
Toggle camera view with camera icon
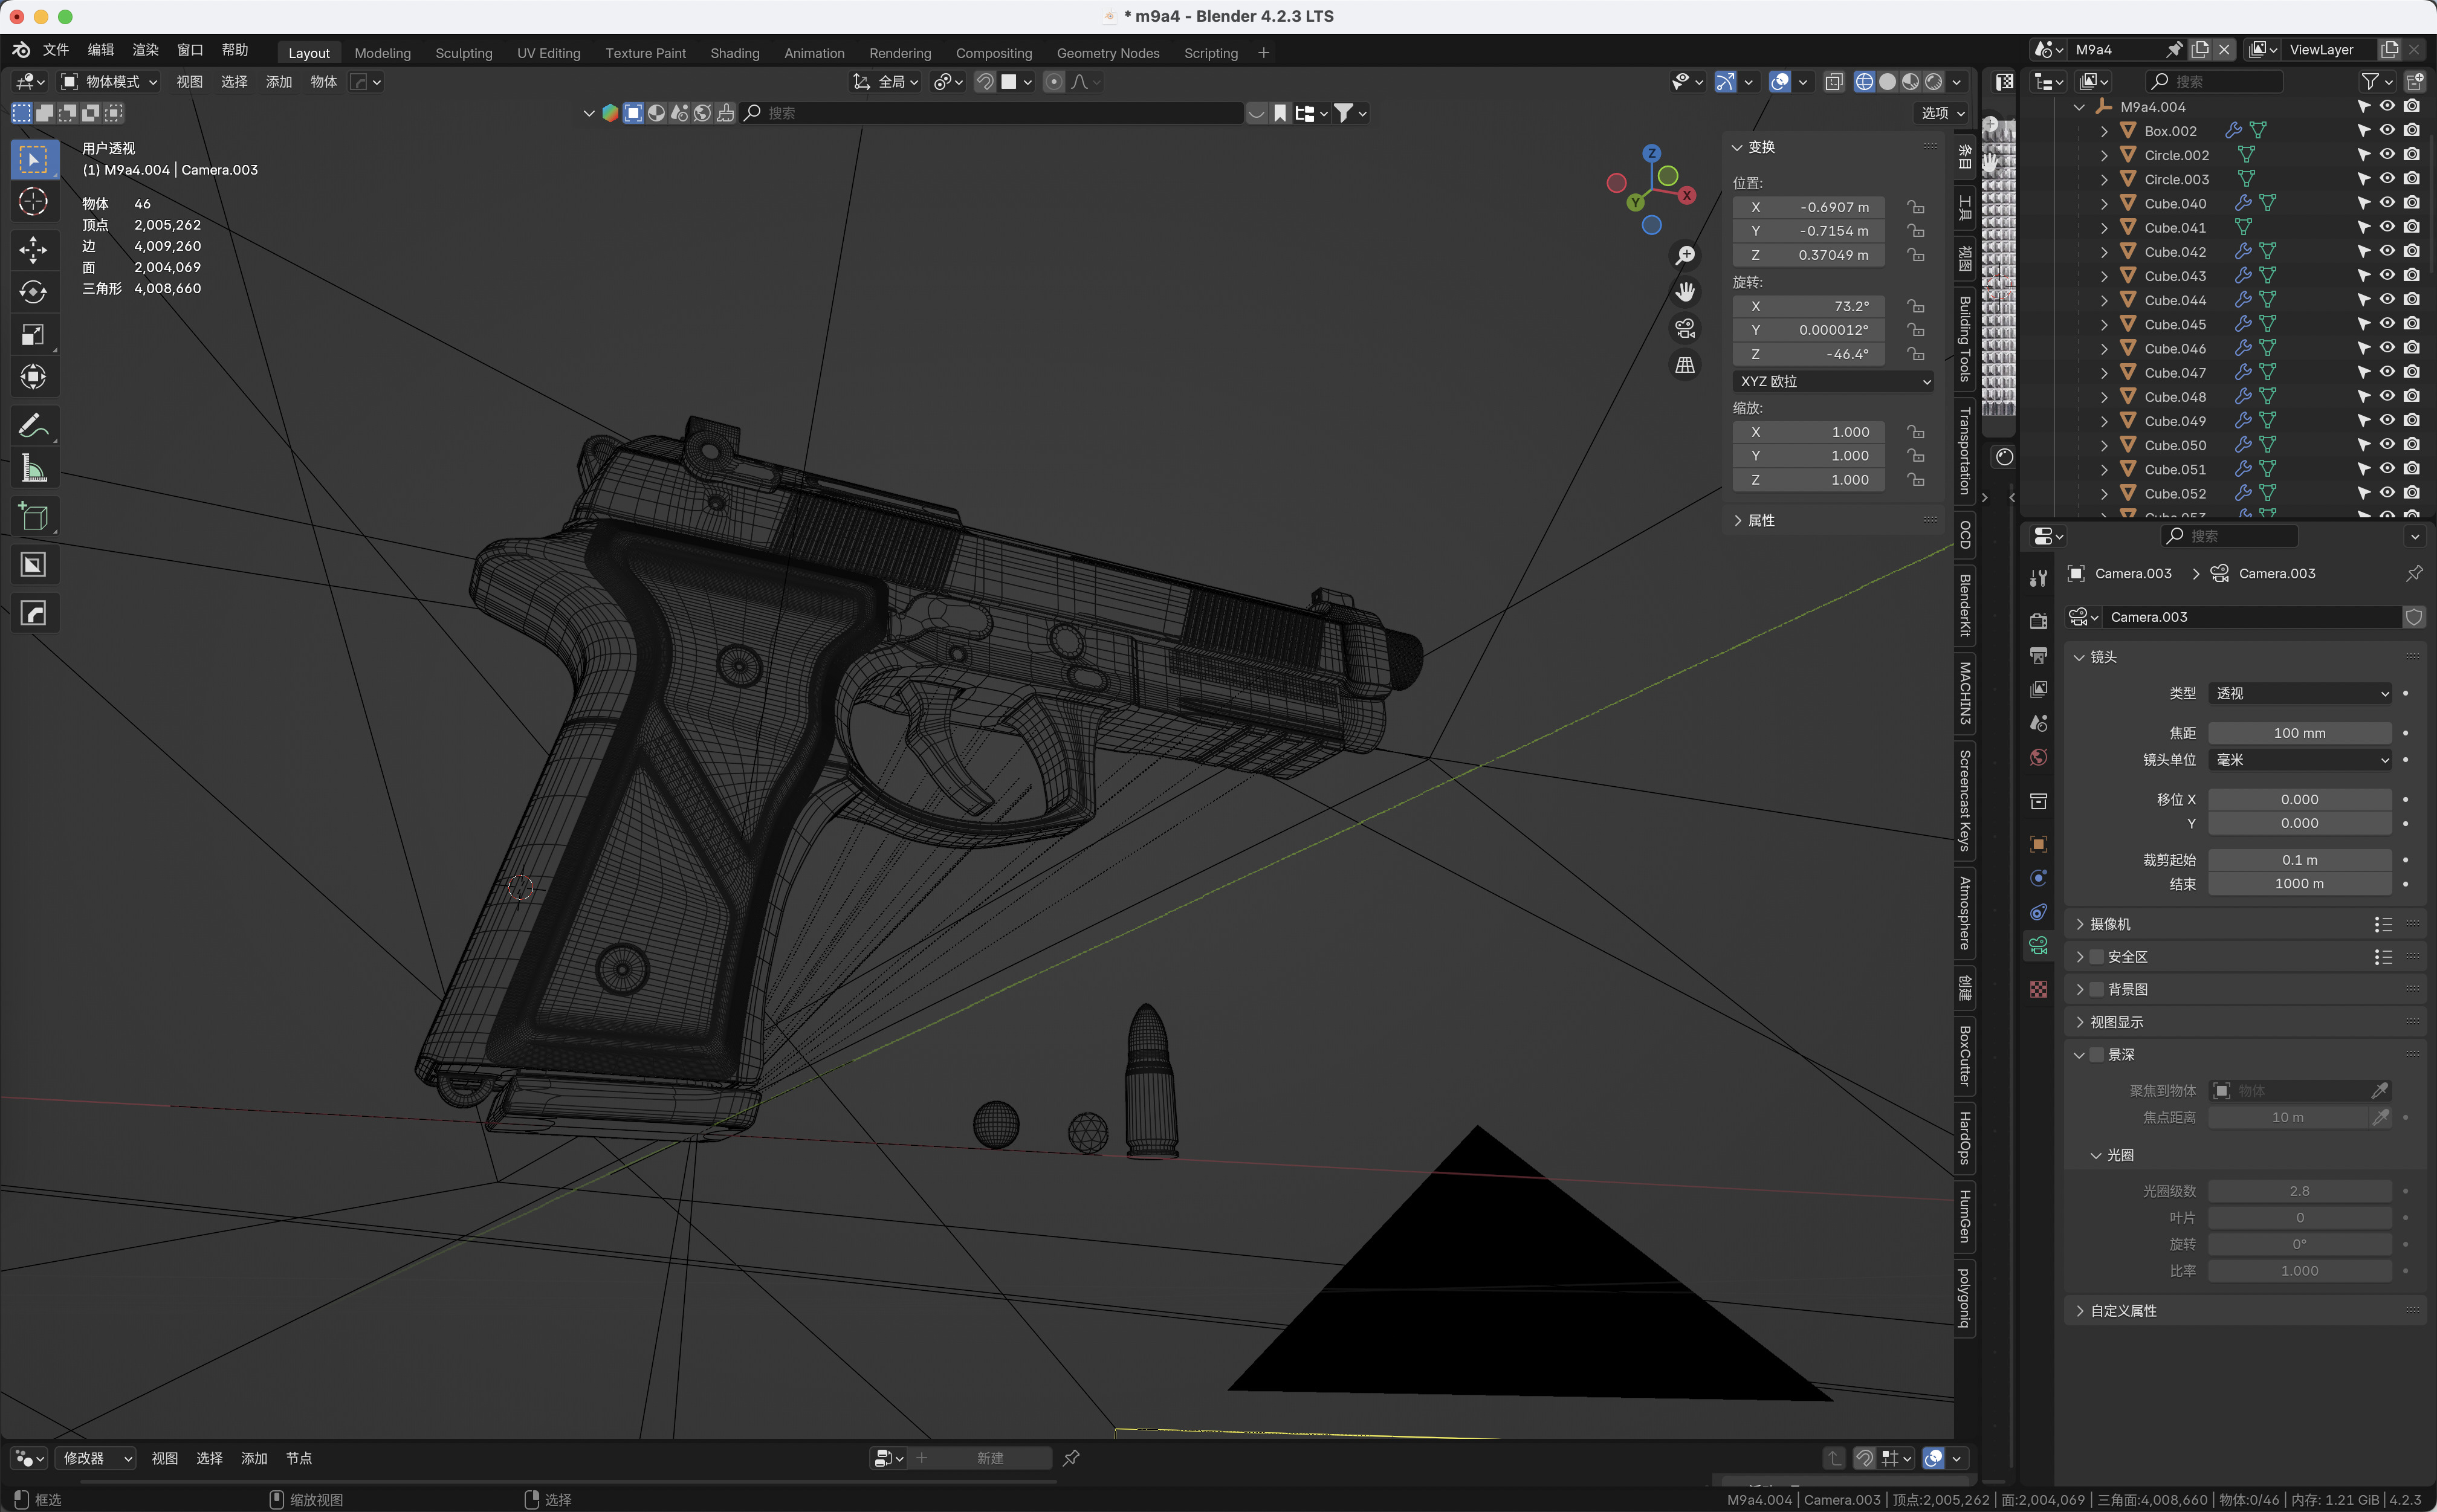coord(1685,329)
